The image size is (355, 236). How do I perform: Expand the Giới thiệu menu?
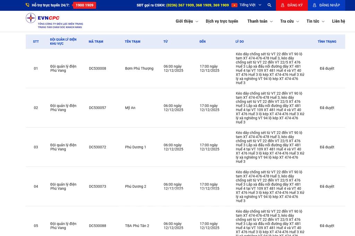187,21
